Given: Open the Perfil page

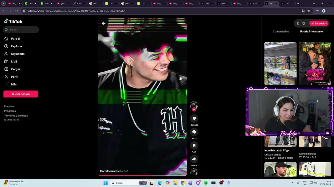Looking at the screenshot, I should (15, 77).
